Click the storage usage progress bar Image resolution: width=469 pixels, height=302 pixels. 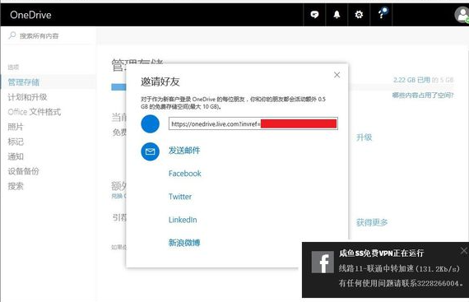[118, 87]
